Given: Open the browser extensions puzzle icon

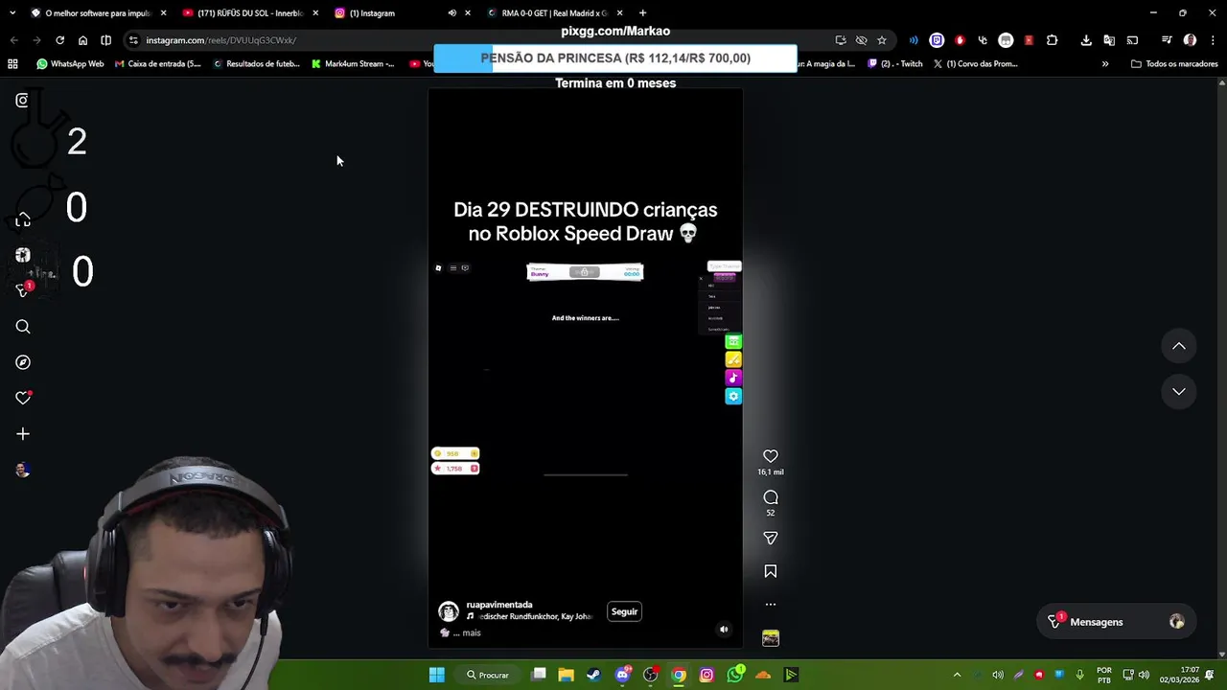Looking at the screenshot, I should click(1052, 40).
